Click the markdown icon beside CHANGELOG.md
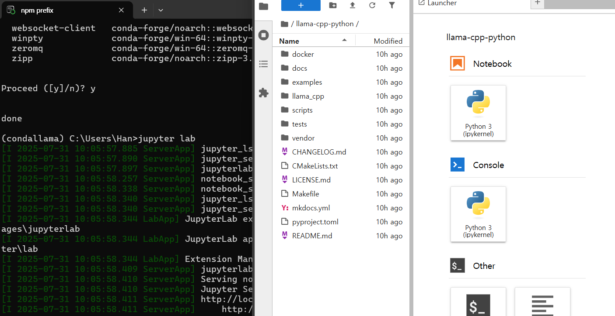Screen dimensions: 615x316 [x=285, y=152]
